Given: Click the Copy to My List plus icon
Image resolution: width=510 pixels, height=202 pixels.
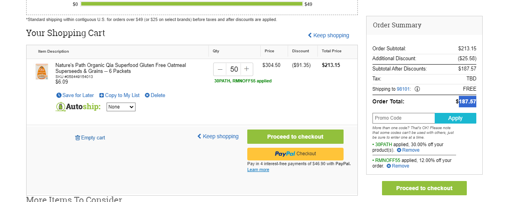Looking at the screenshot, I should tap(101, 95).
